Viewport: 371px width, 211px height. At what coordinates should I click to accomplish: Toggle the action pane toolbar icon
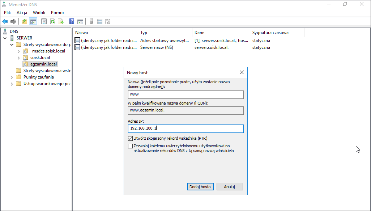80,22
